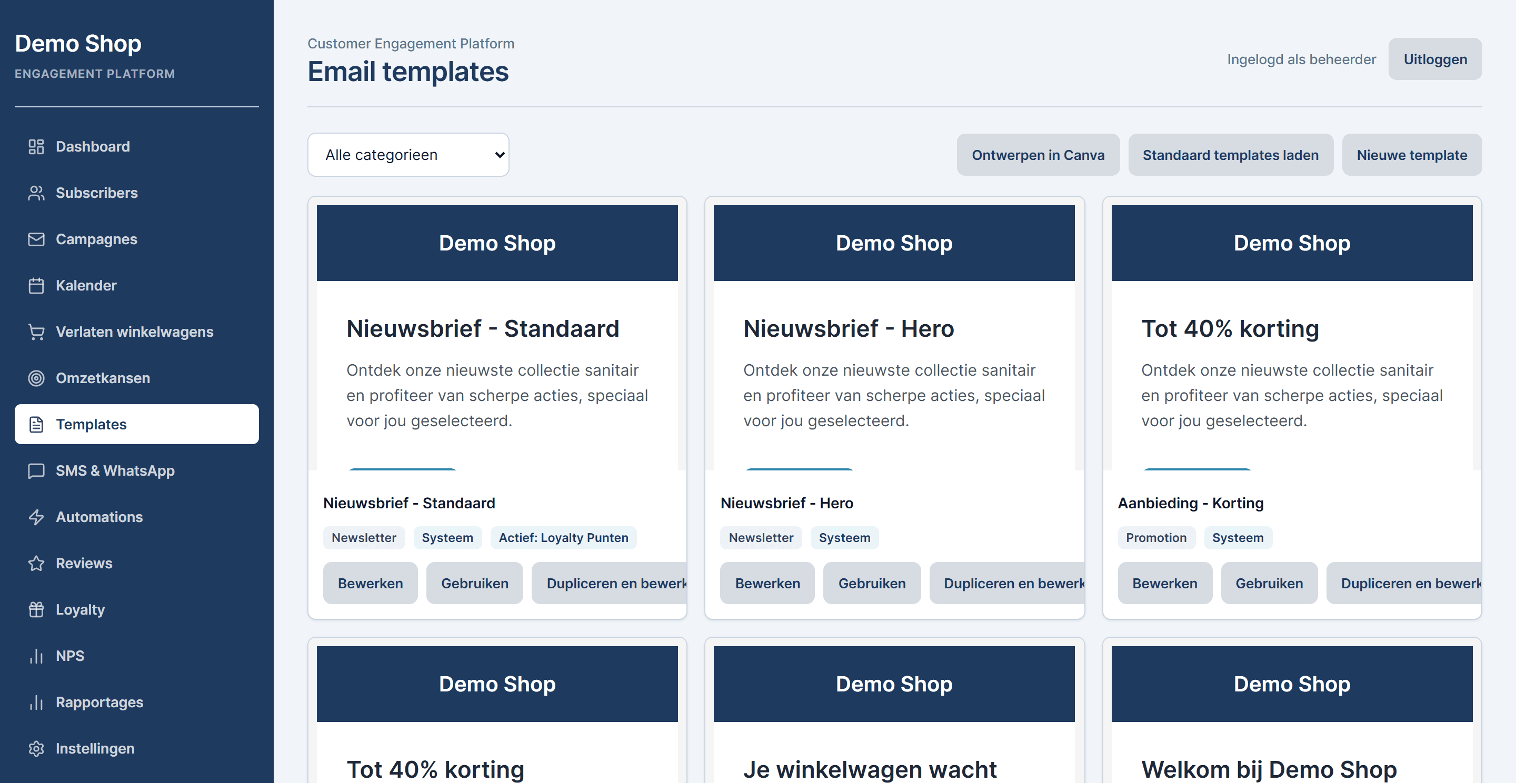Dupliceren en bewerken Nieuwsbrief - Standaard
Viewport: 1516px width, 783px height.
coord(610,583)
